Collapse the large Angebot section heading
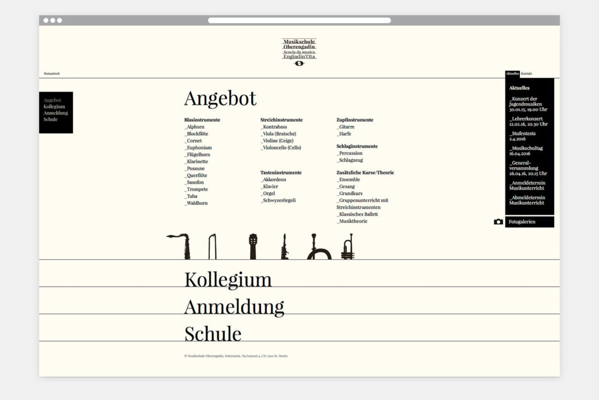This screenshot has width=599, height=400. click(x=220, y=98)
